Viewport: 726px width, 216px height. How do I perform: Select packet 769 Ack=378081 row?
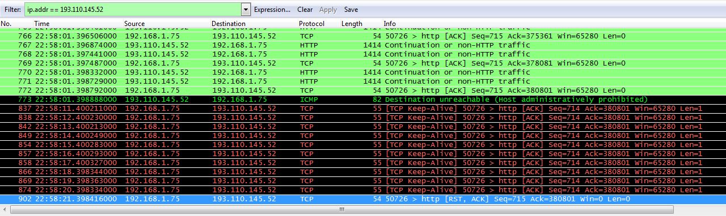tap(363, 63)
